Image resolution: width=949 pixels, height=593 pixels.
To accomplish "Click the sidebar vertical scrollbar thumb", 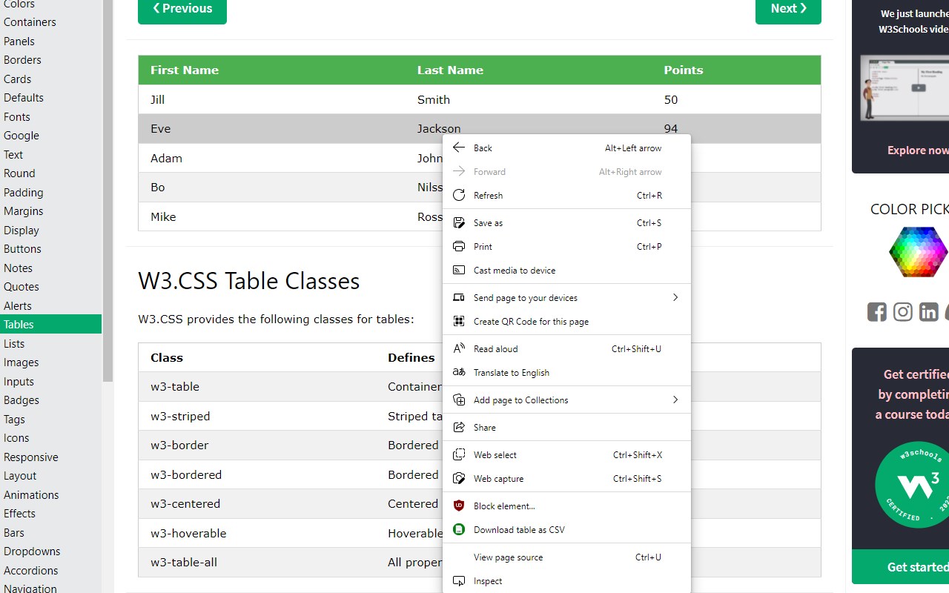I will click(x=108, y=191).
